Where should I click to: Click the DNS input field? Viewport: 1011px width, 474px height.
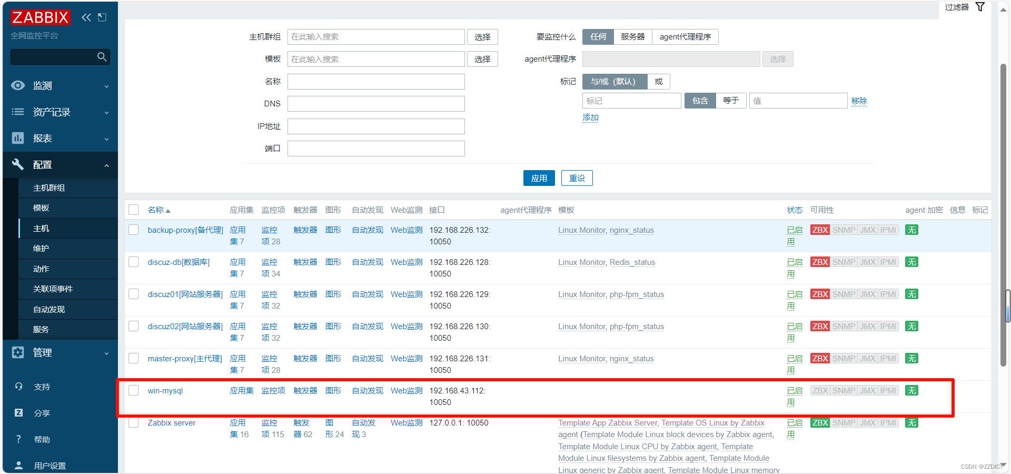[x=375, y=103]
